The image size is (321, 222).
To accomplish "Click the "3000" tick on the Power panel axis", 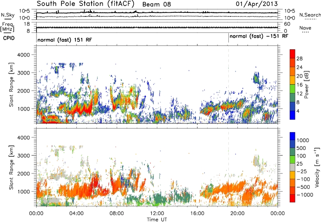I will point(23,73).
